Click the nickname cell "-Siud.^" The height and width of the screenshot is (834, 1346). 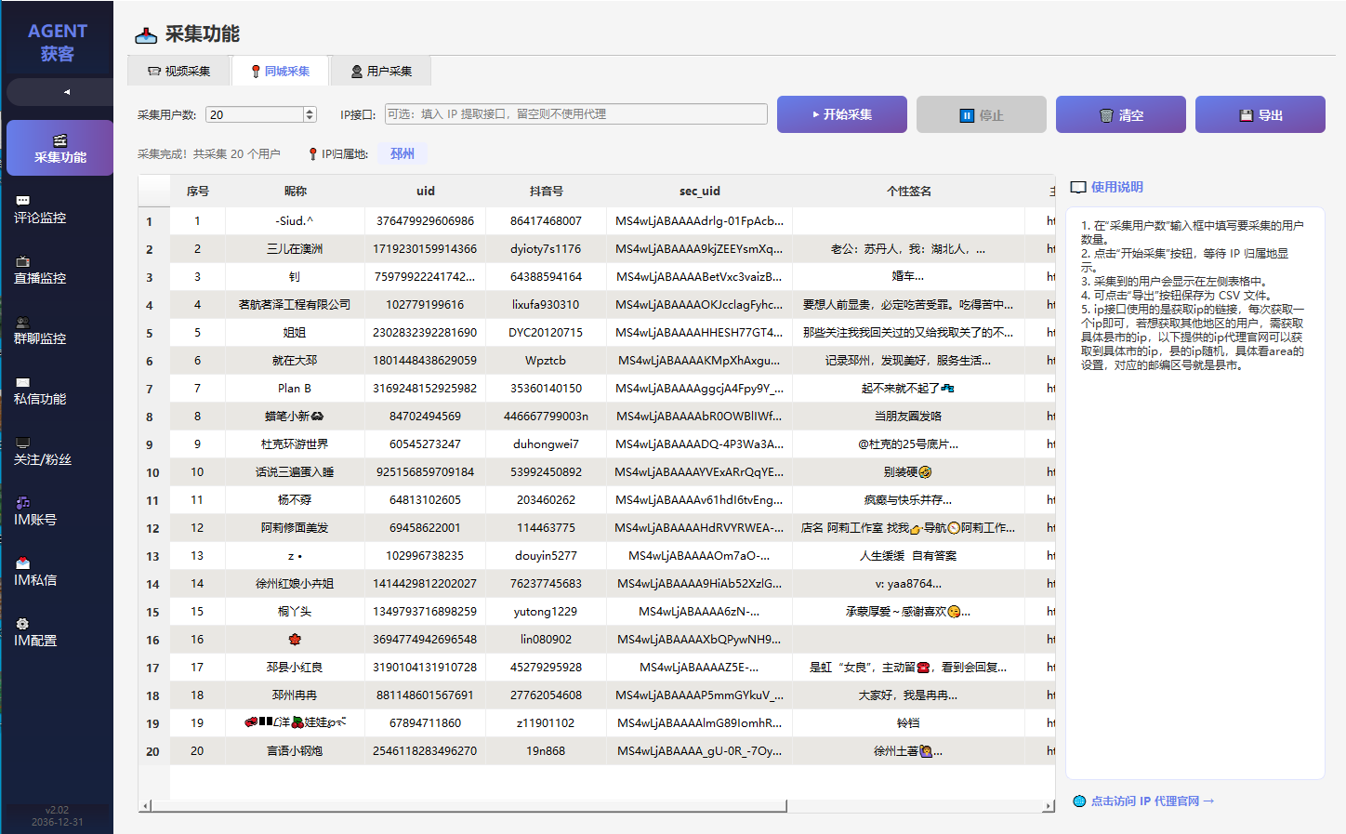[295, 221]
